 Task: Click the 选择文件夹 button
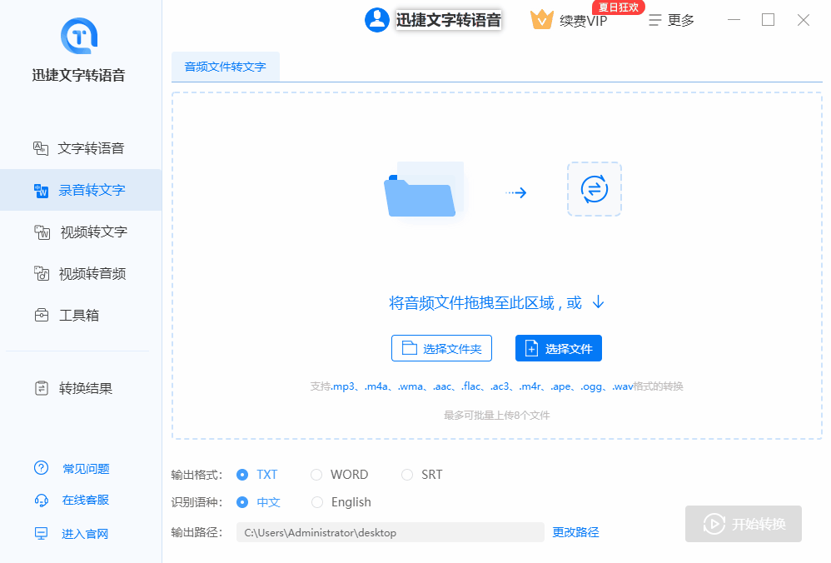click(441, 348)
